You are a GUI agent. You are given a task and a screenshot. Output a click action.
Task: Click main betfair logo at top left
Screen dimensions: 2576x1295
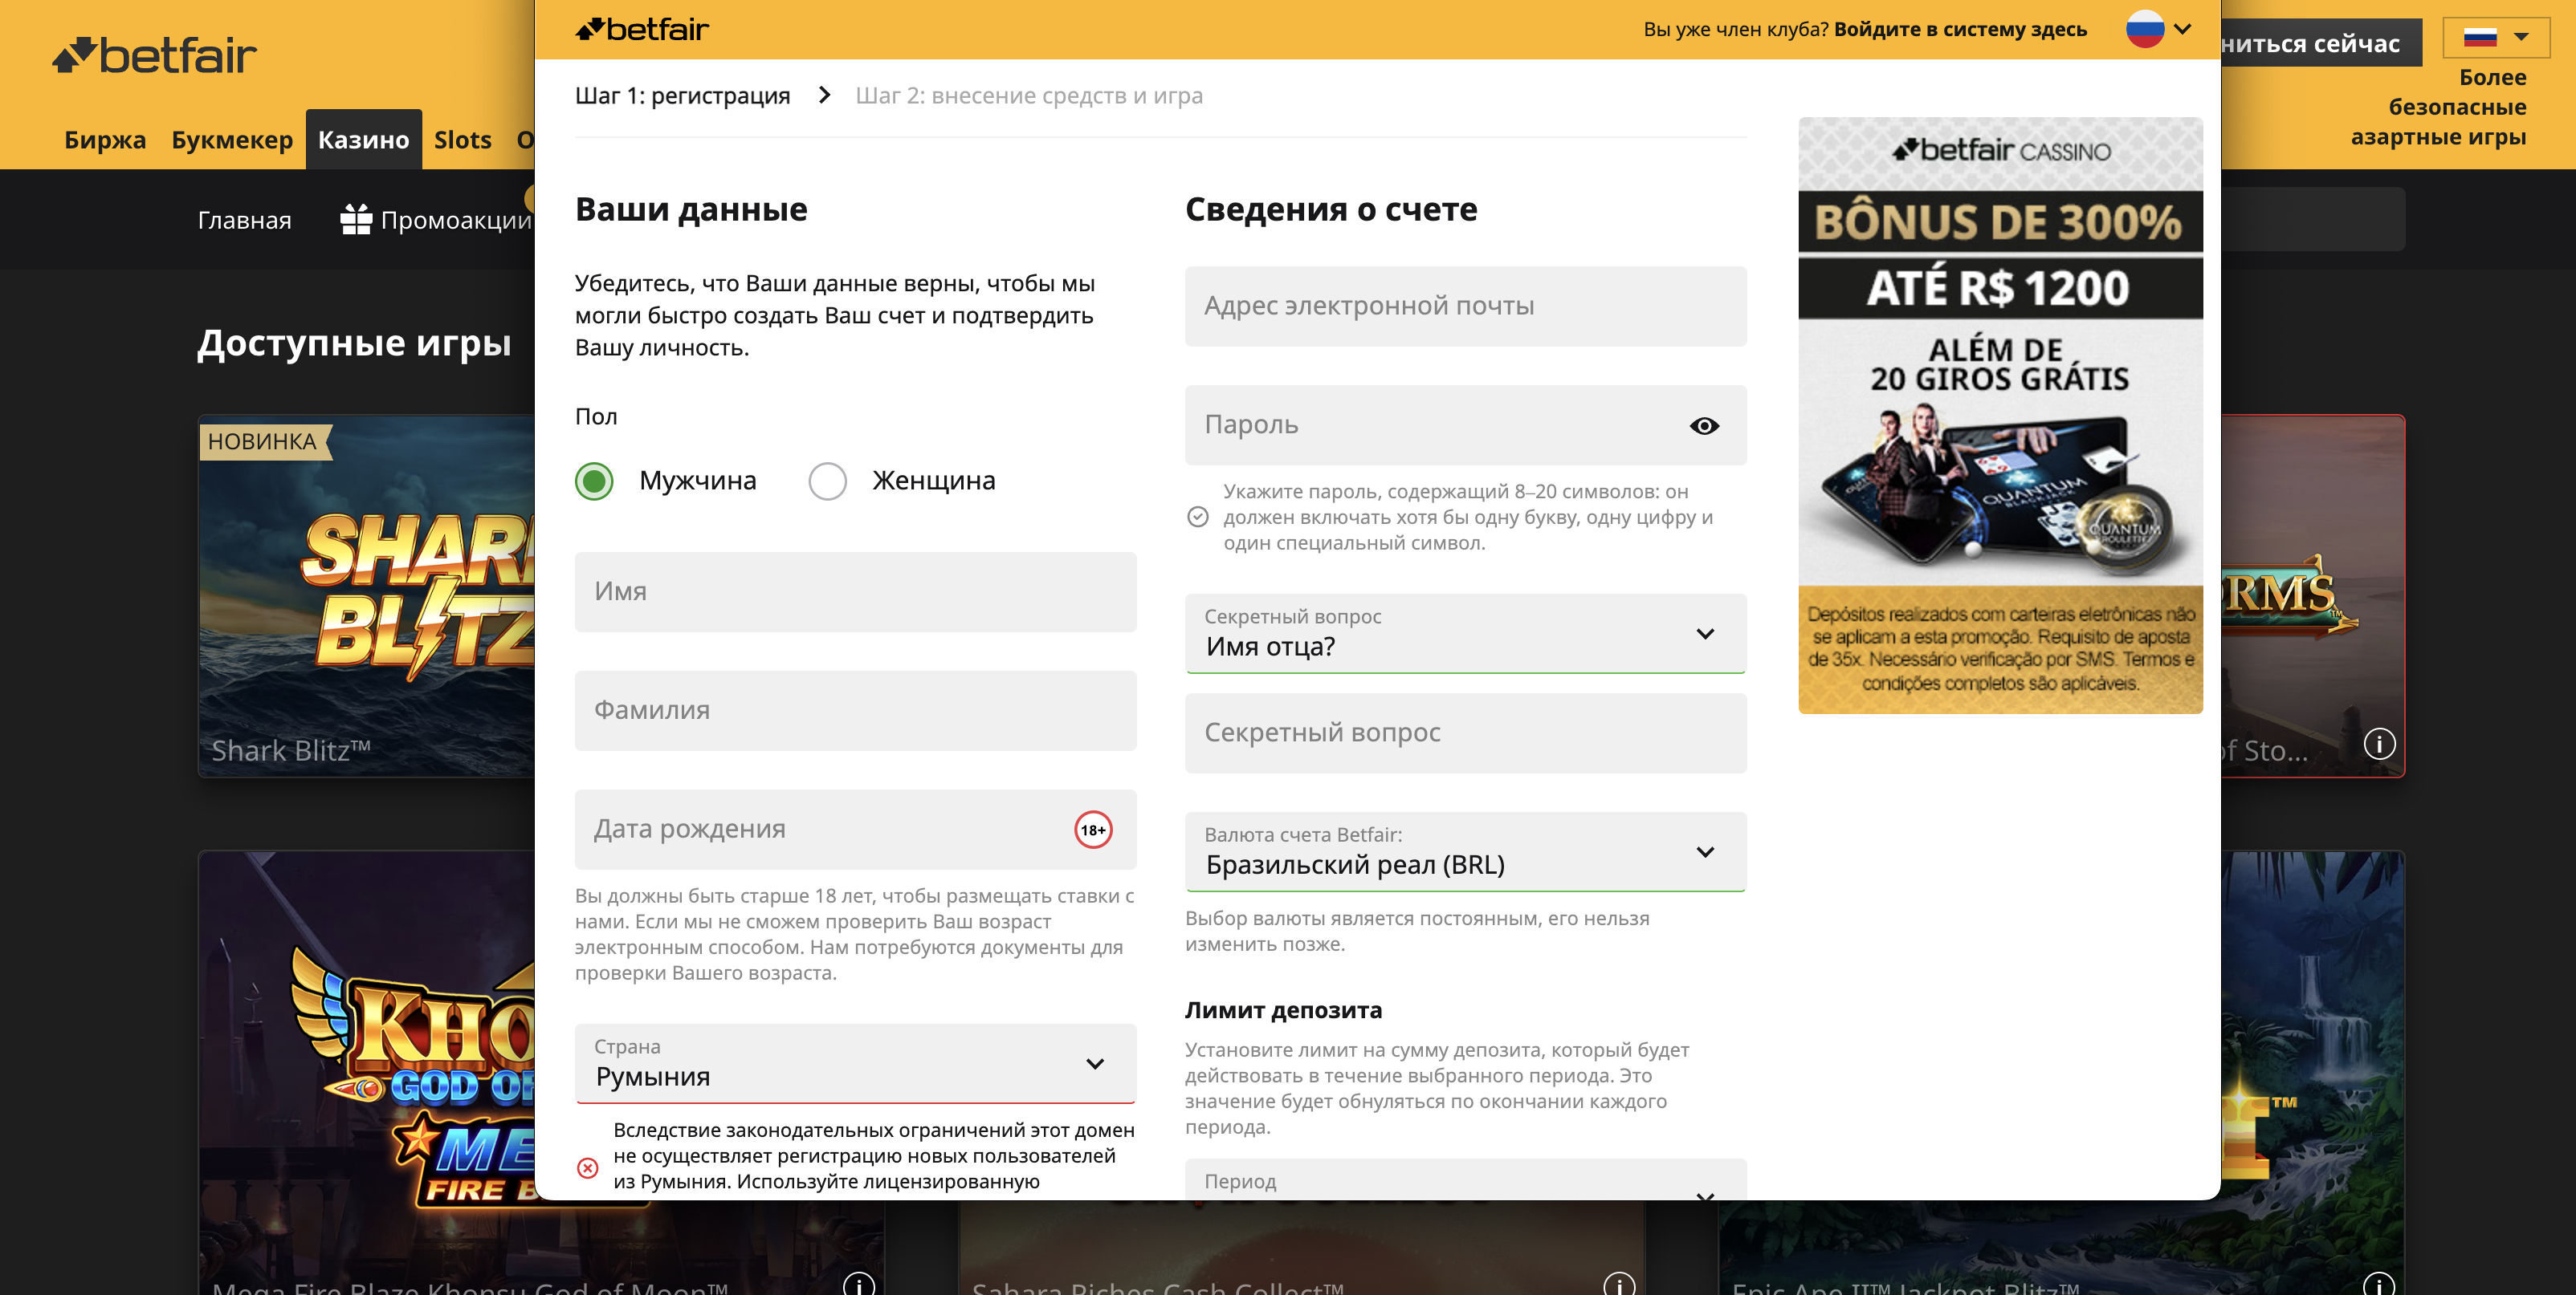coord(155,56)
